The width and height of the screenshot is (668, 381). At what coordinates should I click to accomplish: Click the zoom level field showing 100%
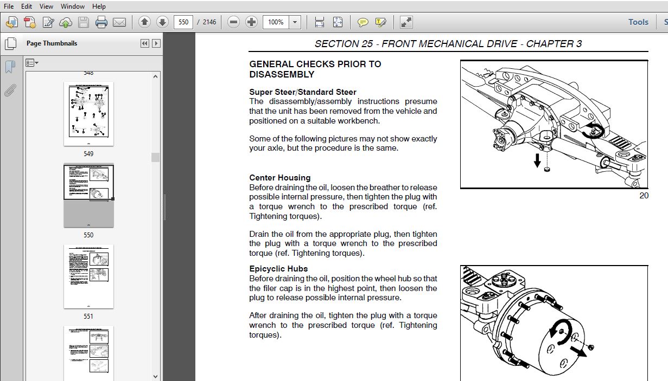click(276, 22)
